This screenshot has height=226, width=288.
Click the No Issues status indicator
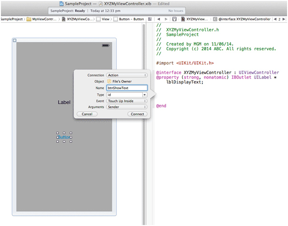pyautogui.click(x=176, y=11)
